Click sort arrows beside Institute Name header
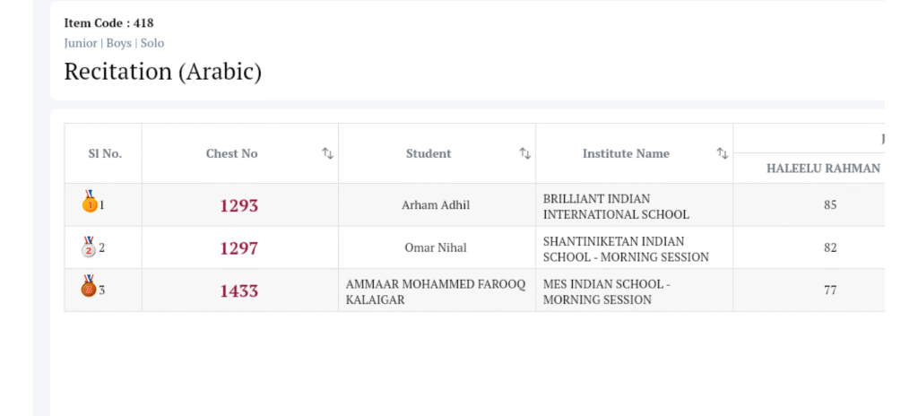The height and width of the screenshot is (416, 918). 722,153
